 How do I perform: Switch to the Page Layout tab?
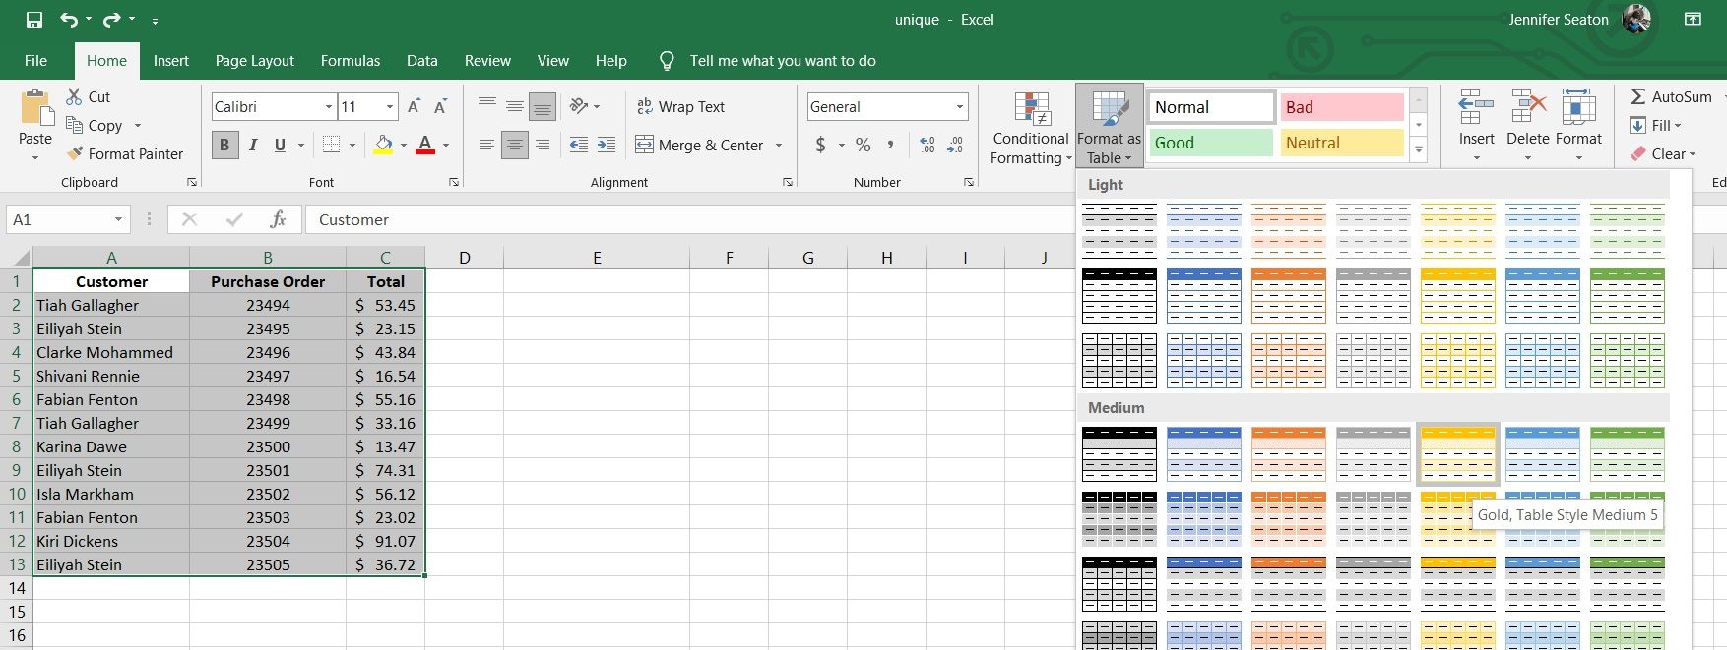(254, 61)
